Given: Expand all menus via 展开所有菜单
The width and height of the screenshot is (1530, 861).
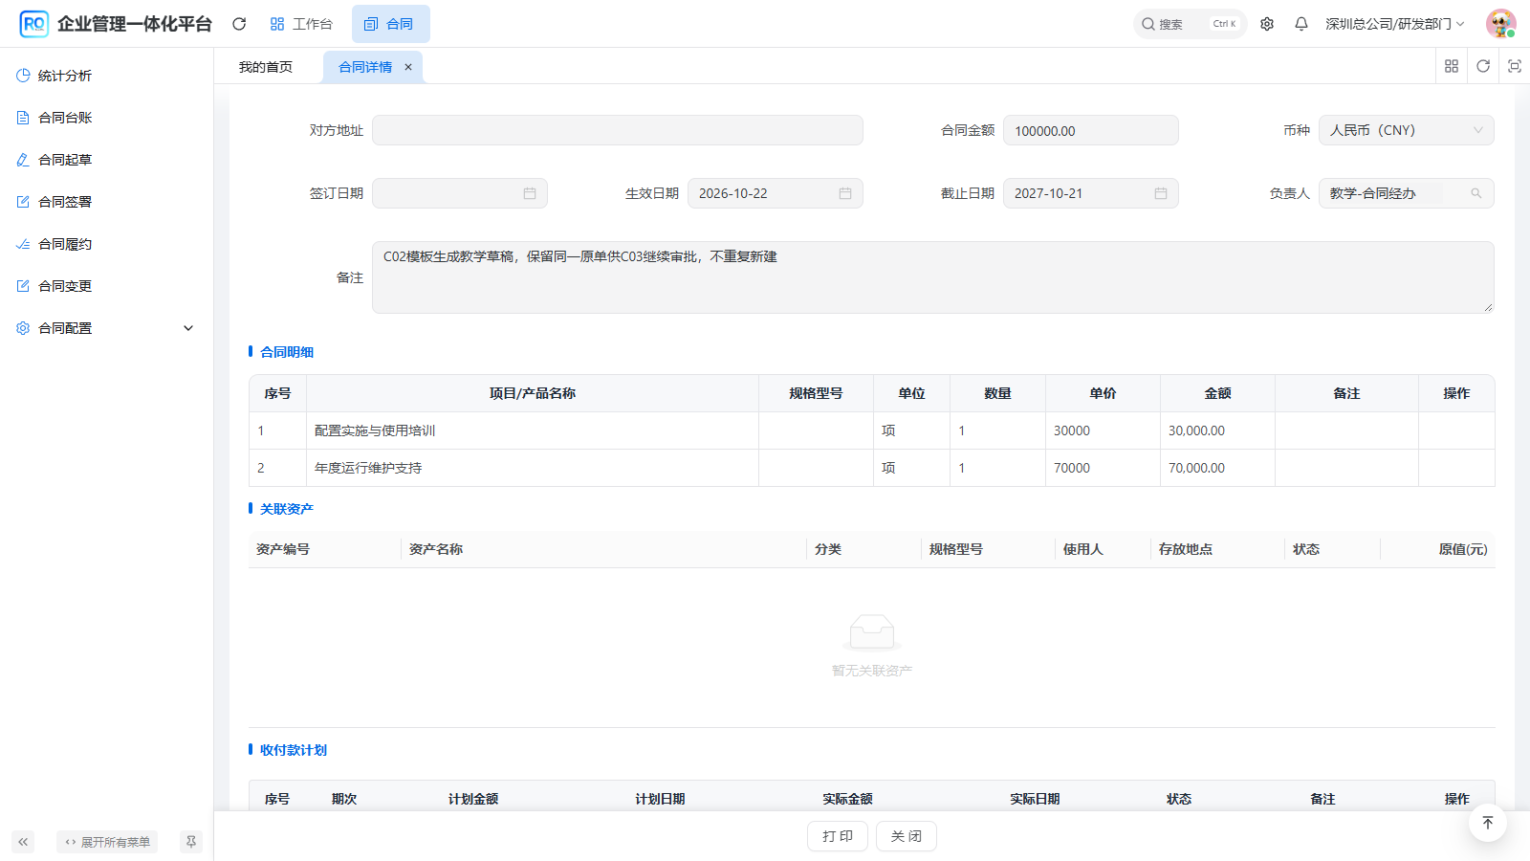Looking at the screenshot, I should click(x=107, y=842).
